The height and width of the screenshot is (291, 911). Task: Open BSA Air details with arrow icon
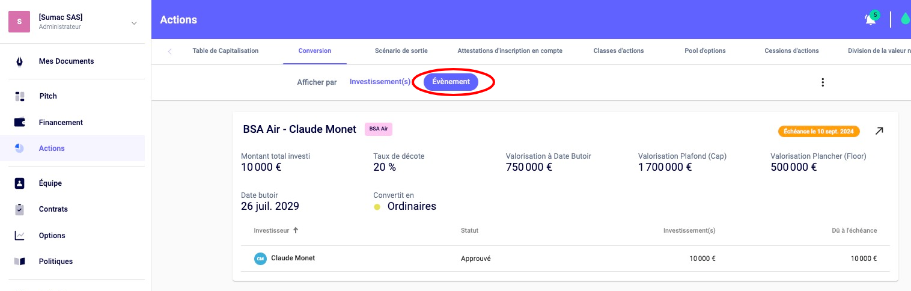coord(879,130)
